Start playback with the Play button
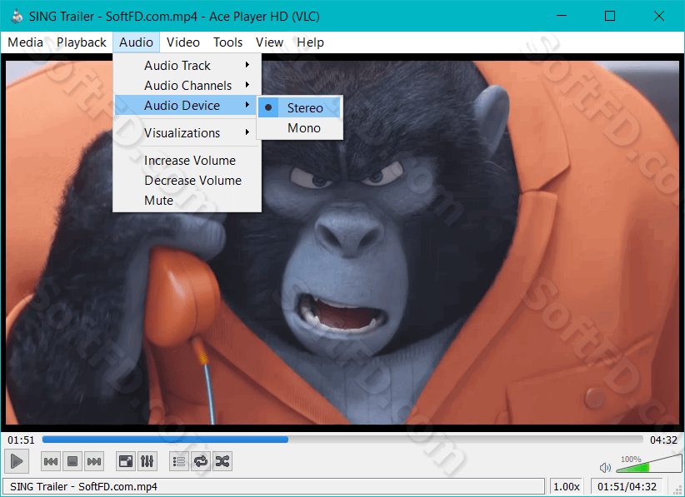Image resolution: width=685 pixels, height=497 pixels. coord(17,461)
